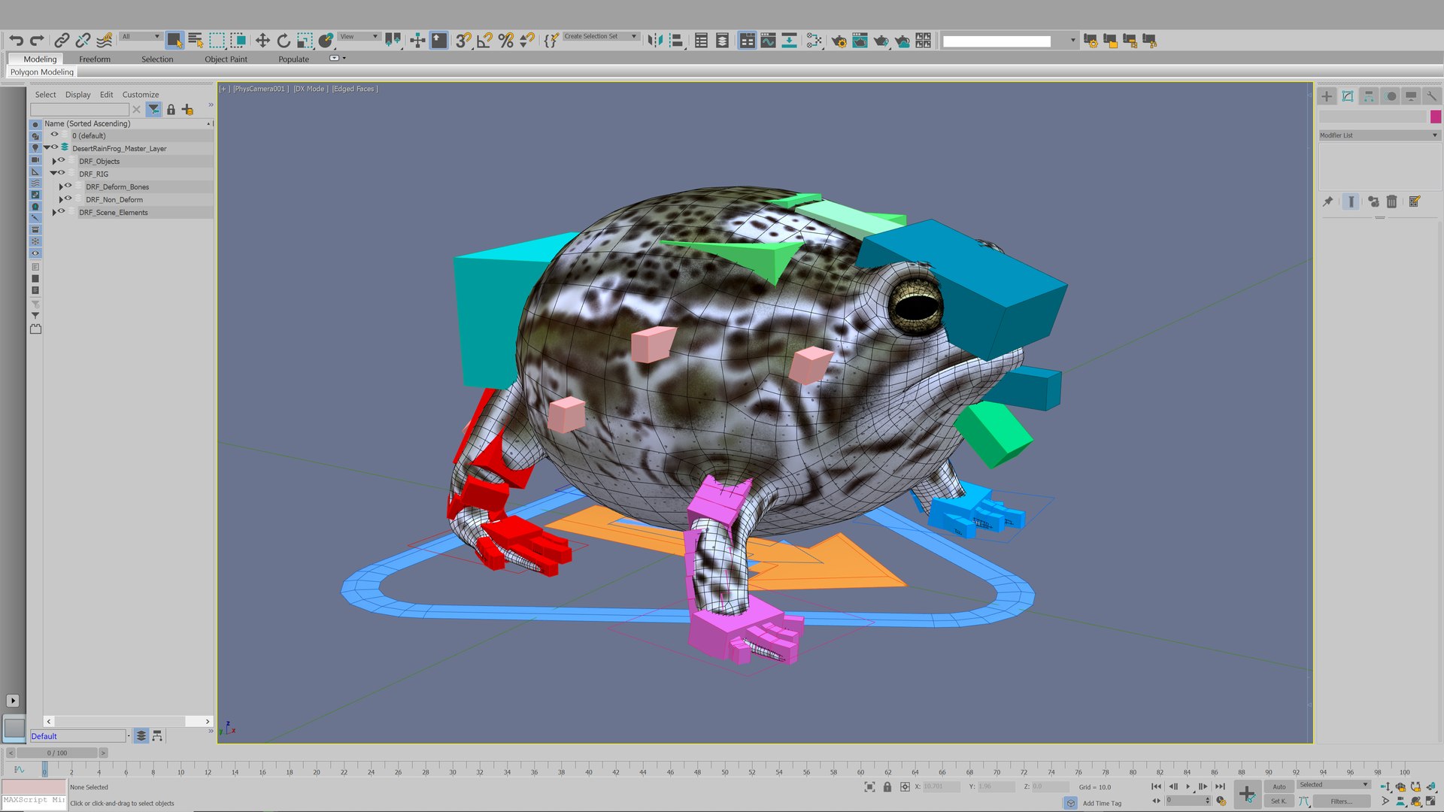Open Select by Name tool
This screenshot has height=812, width=1444.
click(196, 41)
